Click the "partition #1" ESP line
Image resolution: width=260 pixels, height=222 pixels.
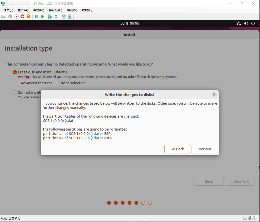point(77,134)
